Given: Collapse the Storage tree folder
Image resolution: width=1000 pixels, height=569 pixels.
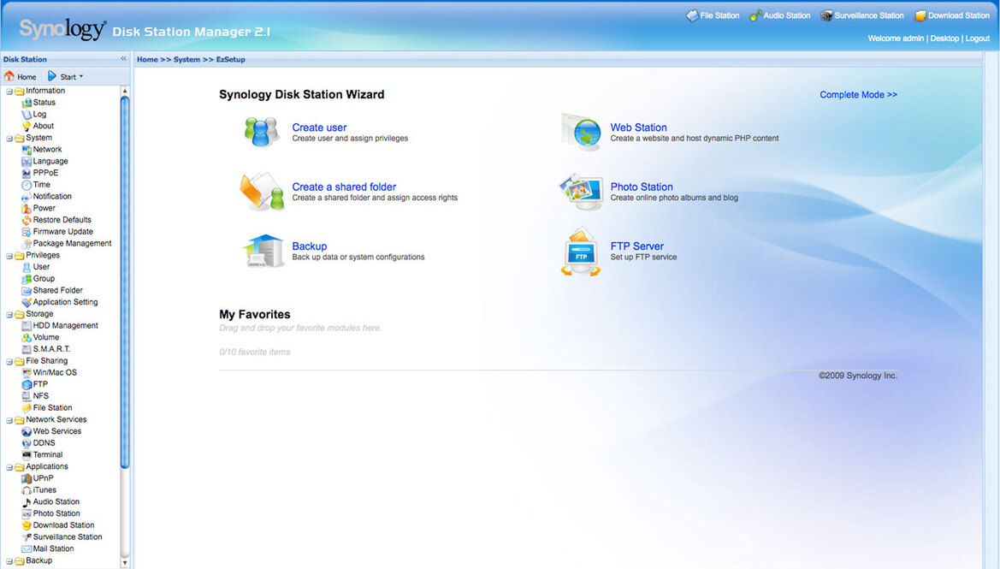Looking at the screenshot, I should pyautogui.click(x=9, y=315).
